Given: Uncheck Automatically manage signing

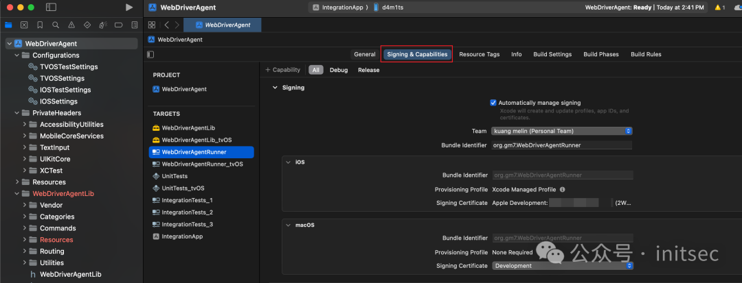Looking at the screenshot, I should tap(493, 102).
